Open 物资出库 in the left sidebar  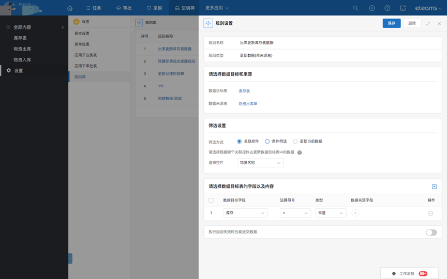[x=22, y=49]
